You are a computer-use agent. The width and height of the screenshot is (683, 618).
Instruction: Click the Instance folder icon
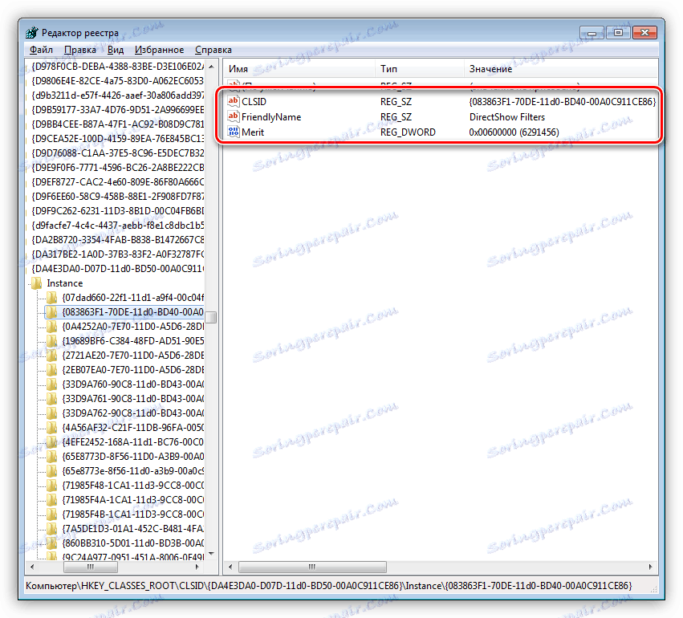[x=37, y=283]
